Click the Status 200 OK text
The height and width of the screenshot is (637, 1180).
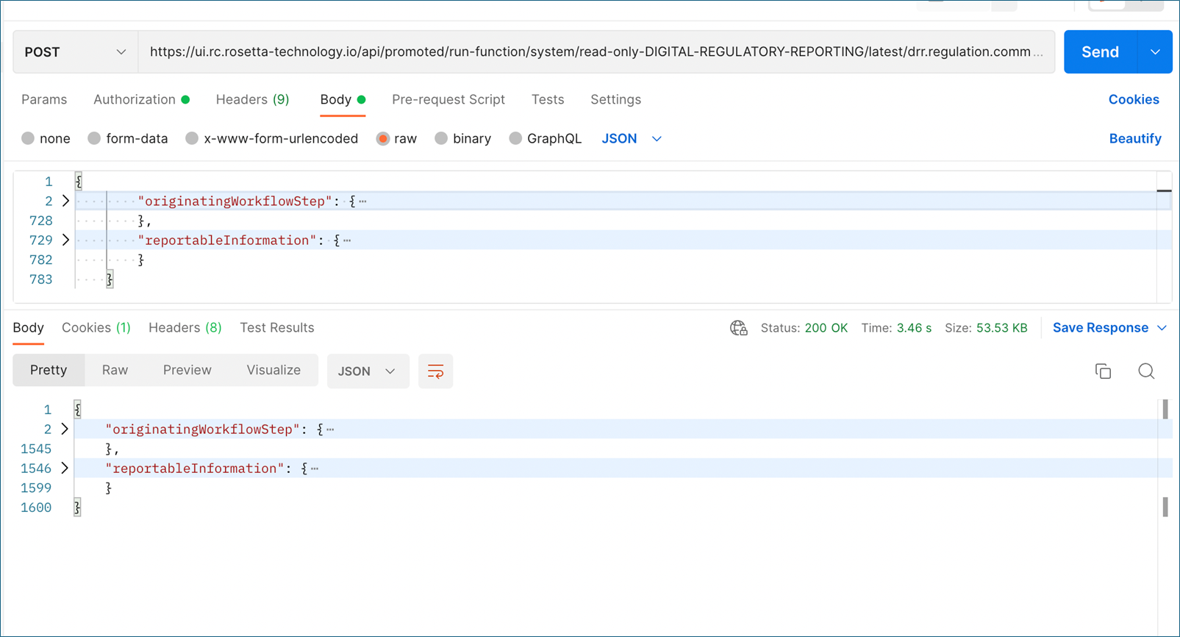point(804,328)
